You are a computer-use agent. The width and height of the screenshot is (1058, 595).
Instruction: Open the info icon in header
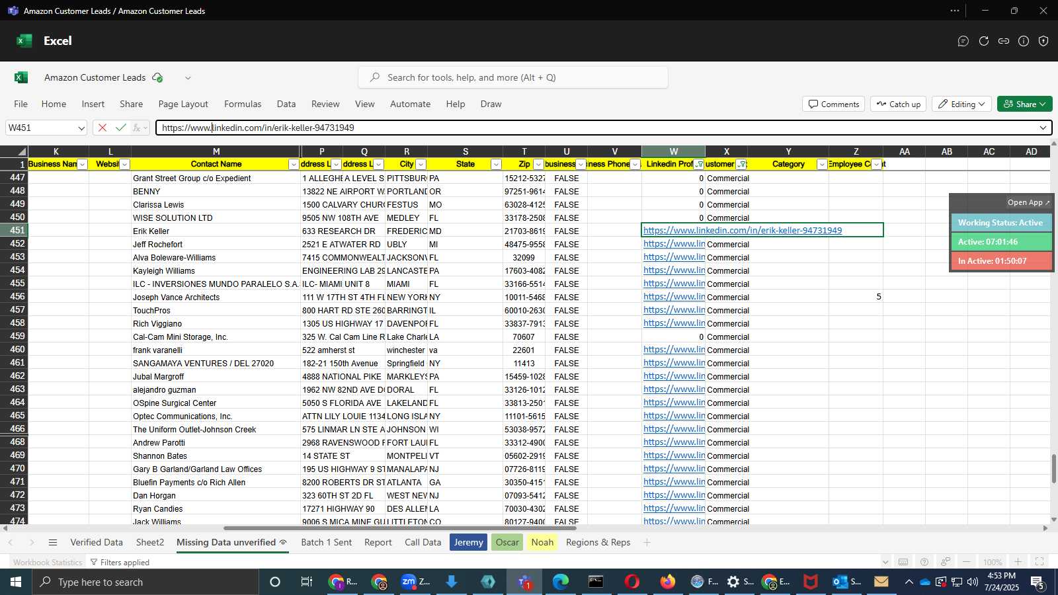[x=1024, y=41]
